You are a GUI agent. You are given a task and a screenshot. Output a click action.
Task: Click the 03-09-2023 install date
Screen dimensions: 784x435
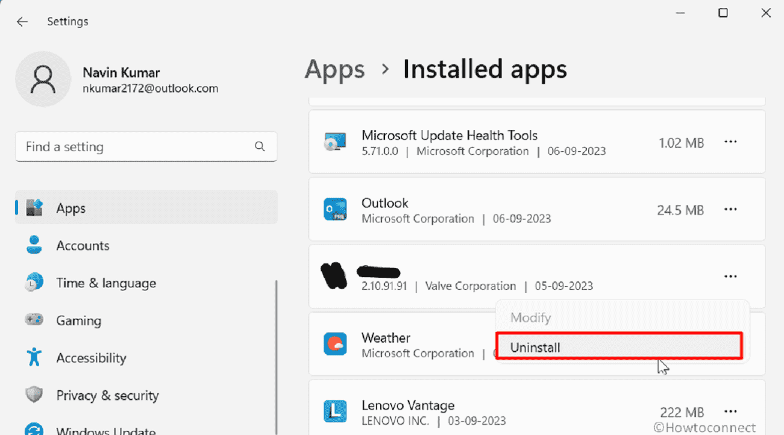(477, 421)
